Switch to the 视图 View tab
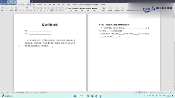 click(54, 4)
